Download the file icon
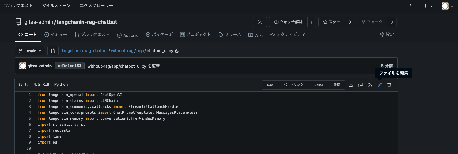458x154 pixels. pos(351,85)
